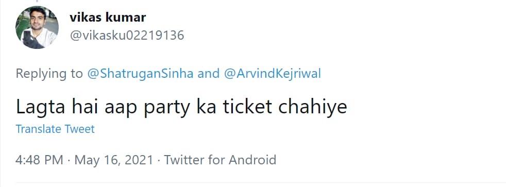Visit @ShatruganSinha's profile from the reply line
Screen dimensions: 506x187
click(140, 74)
